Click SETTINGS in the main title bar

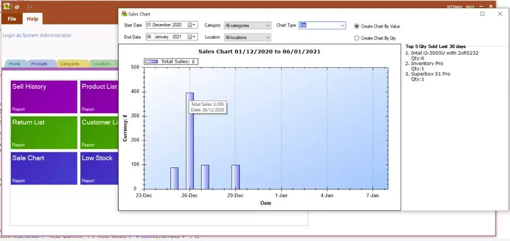[x=454, y=7]
